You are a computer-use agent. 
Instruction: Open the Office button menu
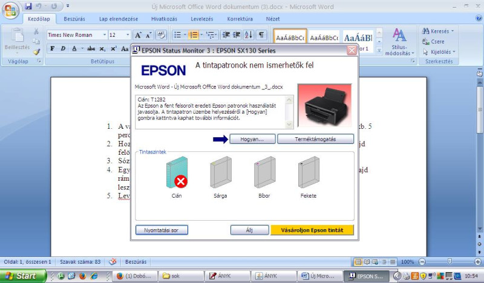coord(10,10)
